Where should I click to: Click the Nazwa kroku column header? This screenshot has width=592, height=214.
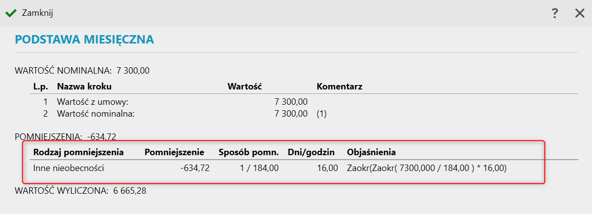tap(84, 86)
